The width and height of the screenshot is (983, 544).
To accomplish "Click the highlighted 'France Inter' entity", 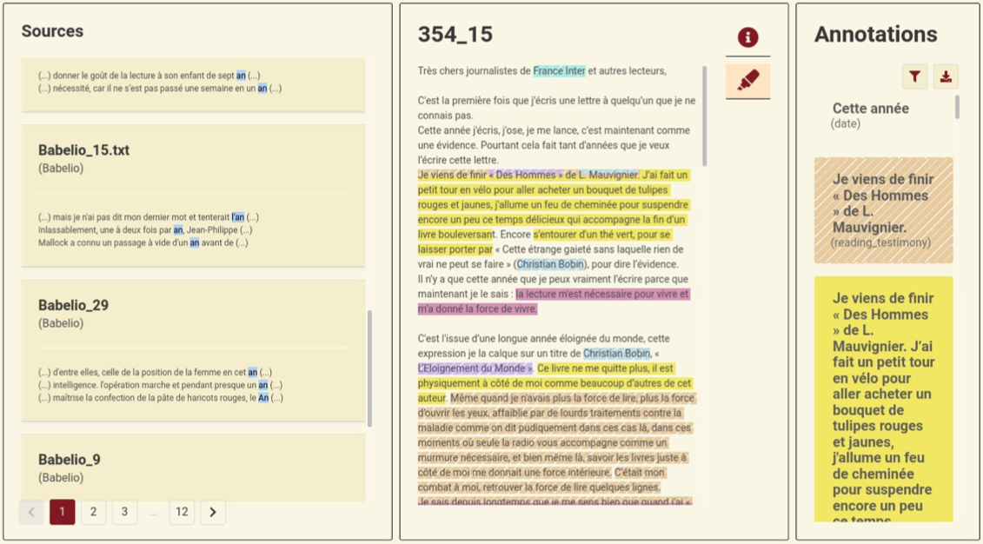I will pos(559,70).
